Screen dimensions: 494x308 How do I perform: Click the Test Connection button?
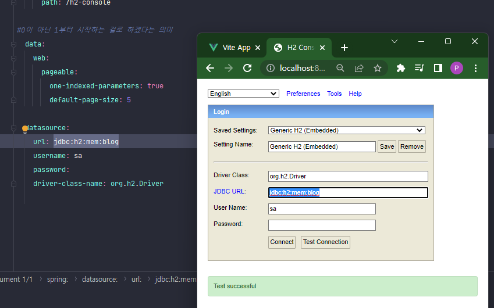coord(325,242)
